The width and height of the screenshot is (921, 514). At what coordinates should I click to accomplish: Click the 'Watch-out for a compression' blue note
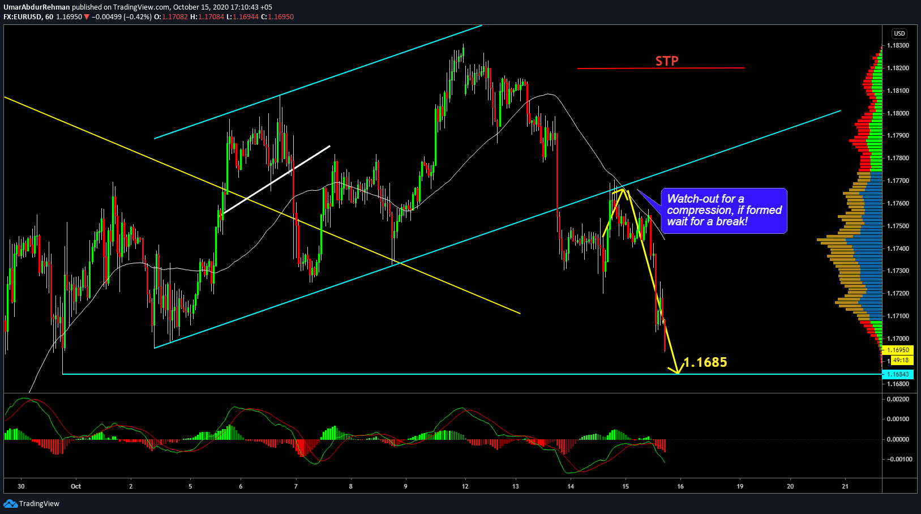tap(724, 210)
